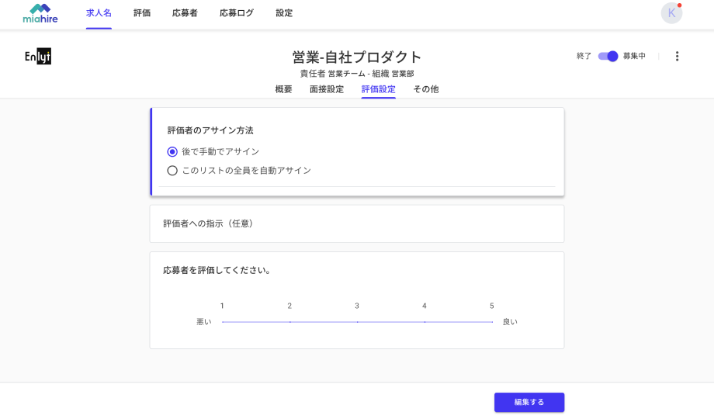Viewport: 714px width, 419px height.
Task: Click rating point 2 on the scale
Action: pos(289,322)
